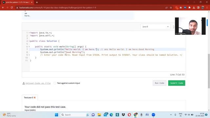Collapse the main method fold arrow at line 6
210x118 pixels.
pos(29,47)
